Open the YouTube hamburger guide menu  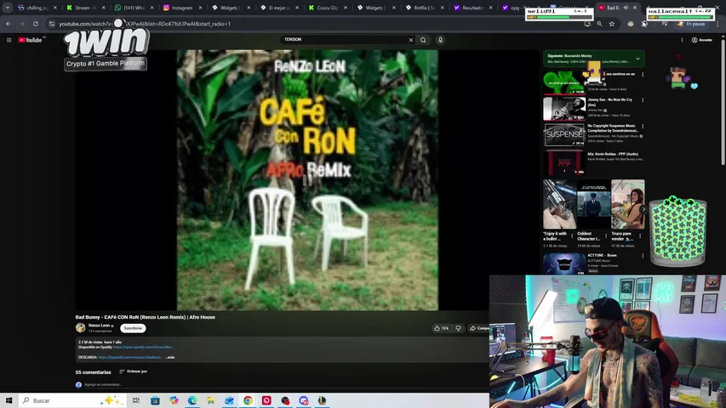coord(9,40)
